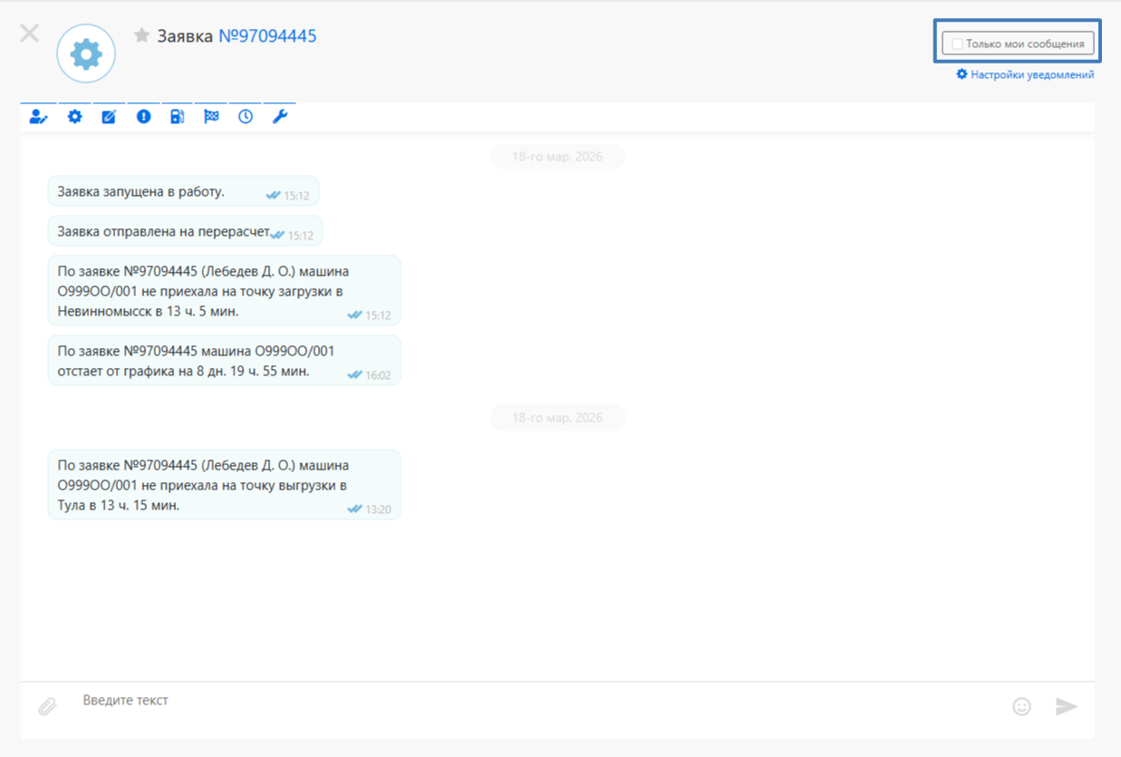1121x757 pixels.
Task: Open 'Настройки уведомлений' link
Action: (x=1025, y=74)
